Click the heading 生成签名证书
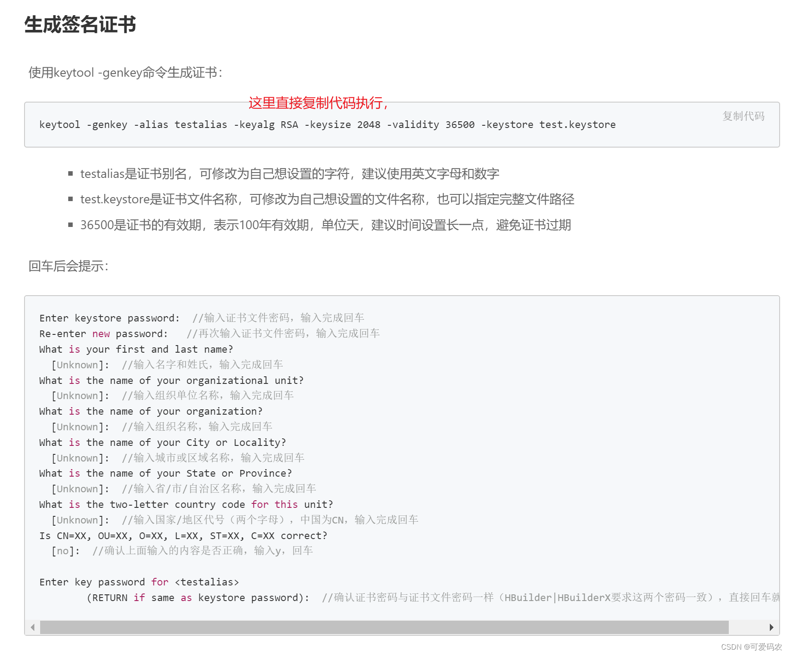This screenshot has width=789, height=655. click(80, 25)
